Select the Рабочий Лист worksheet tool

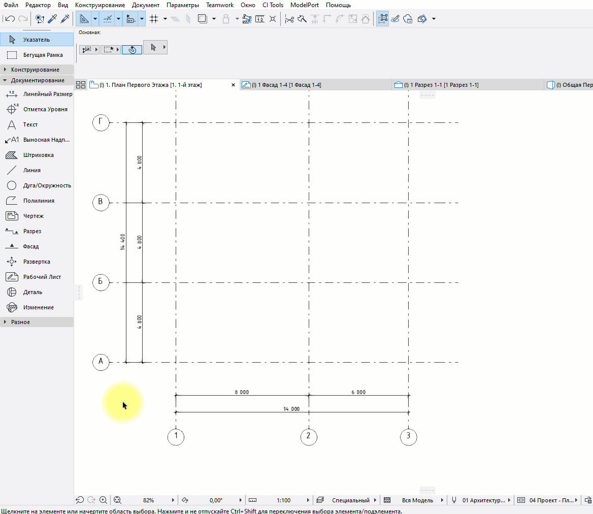click(37, 277)
